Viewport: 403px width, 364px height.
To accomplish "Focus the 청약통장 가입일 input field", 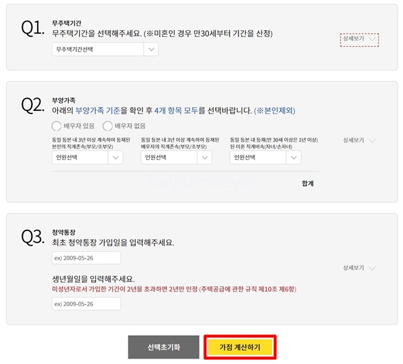I will pos(87,258).
